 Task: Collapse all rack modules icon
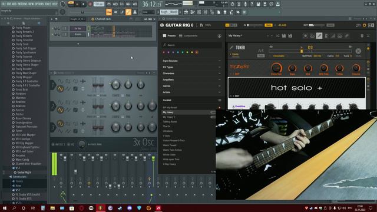[x=368, y=36]
